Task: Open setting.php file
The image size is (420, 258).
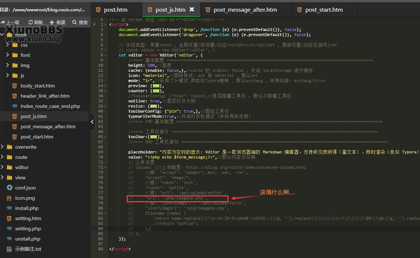Action: pos(28,228)
